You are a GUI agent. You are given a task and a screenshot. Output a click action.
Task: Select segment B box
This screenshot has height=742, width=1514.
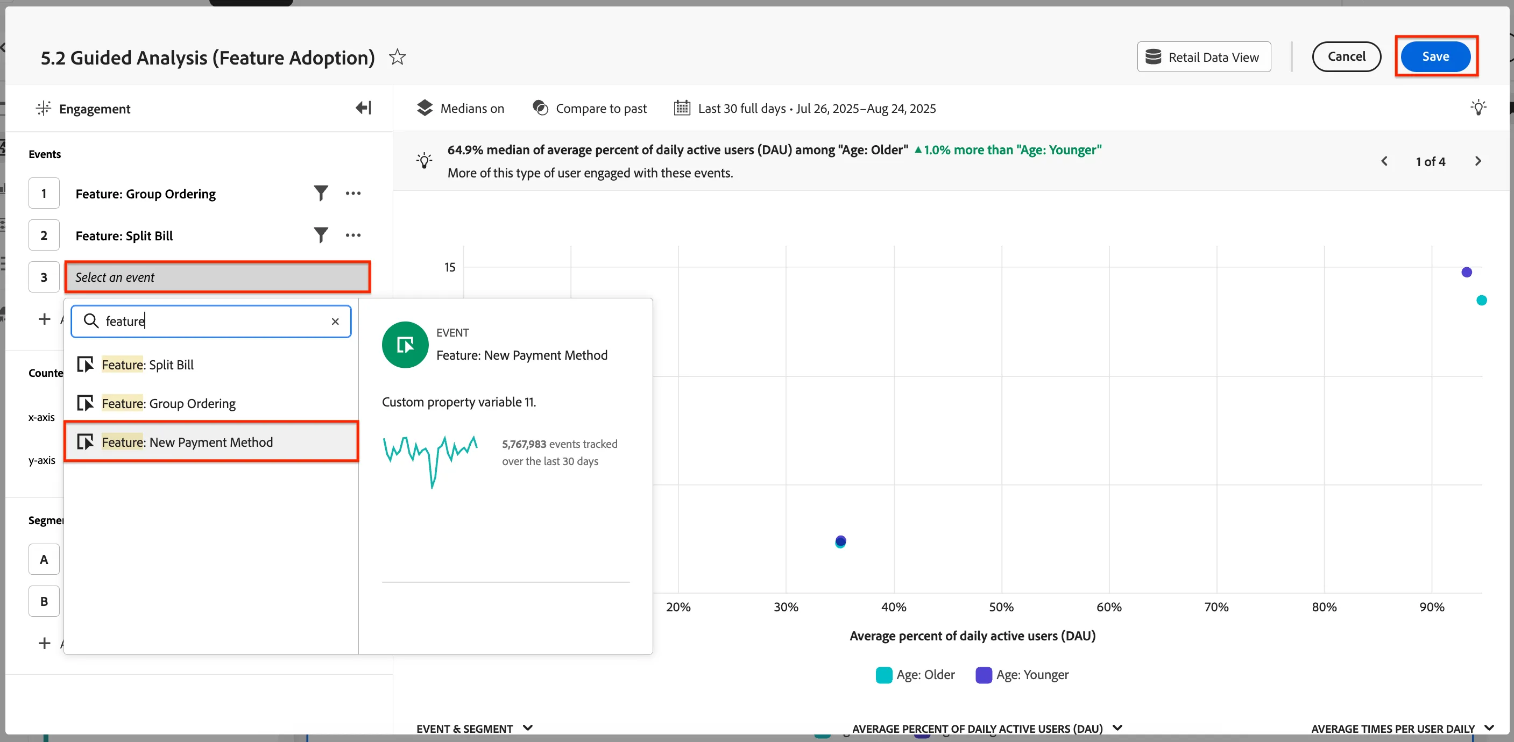pos(44,601)
